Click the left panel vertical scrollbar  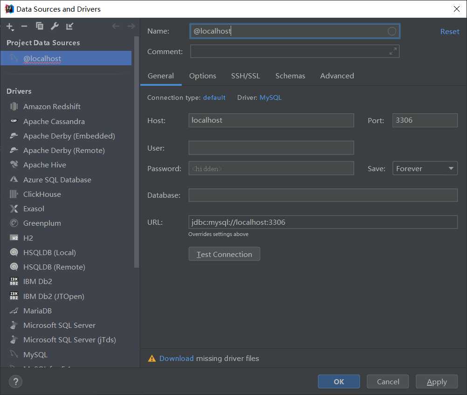coord(137,152)
